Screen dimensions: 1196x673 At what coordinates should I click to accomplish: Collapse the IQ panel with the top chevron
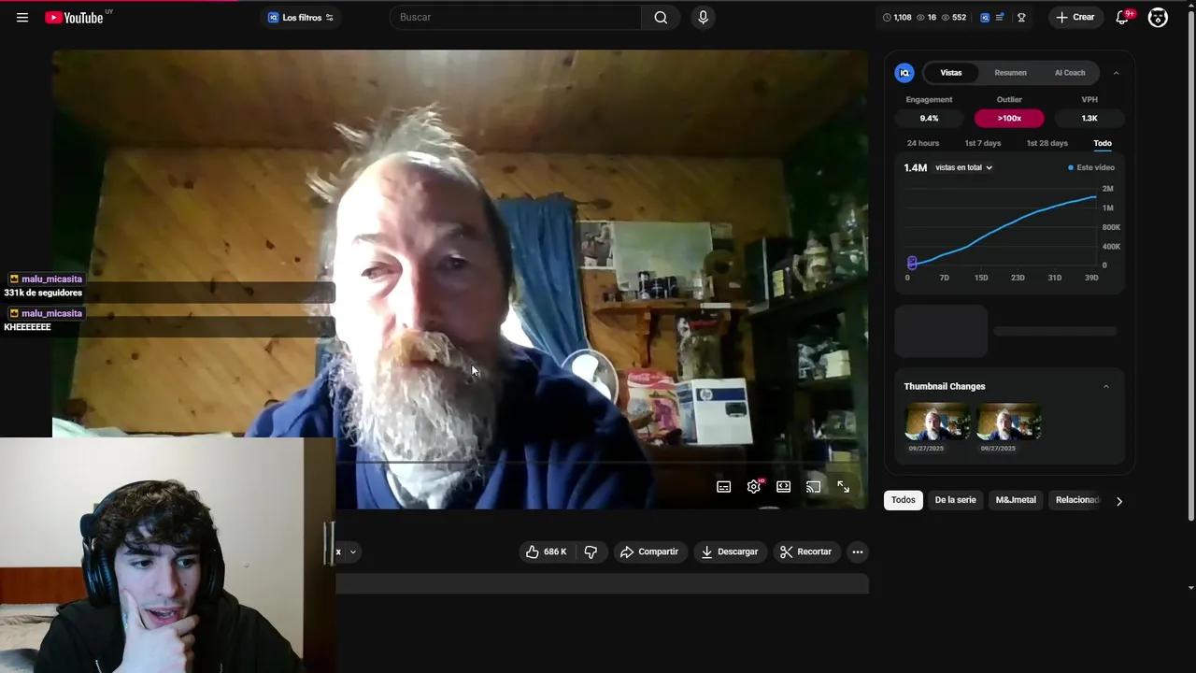(x=1116, y=73)
